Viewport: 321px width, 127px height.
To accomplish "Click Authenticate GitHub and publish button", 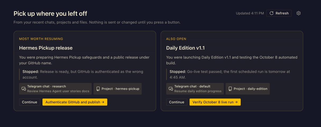I will (75, 102).
